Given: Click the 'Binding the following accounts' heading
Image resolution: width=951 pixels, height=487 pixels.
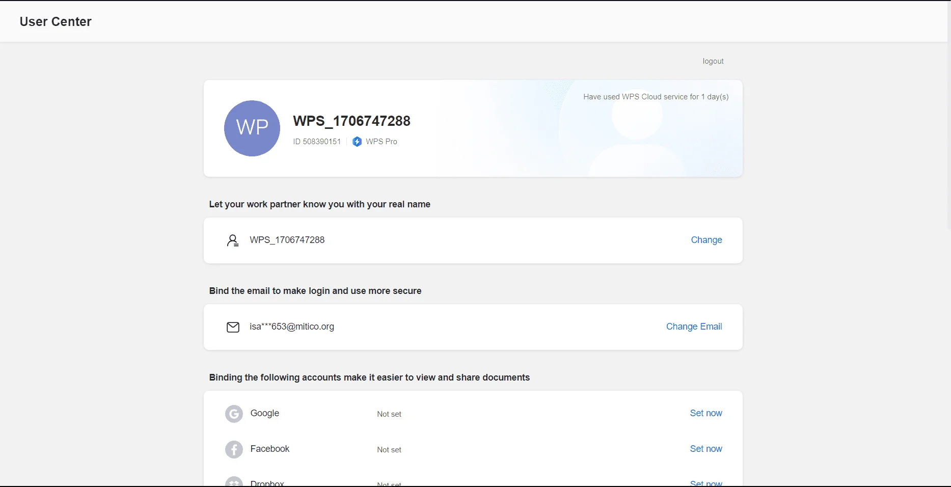Looking at the screenshot, I should coord(369,377).
